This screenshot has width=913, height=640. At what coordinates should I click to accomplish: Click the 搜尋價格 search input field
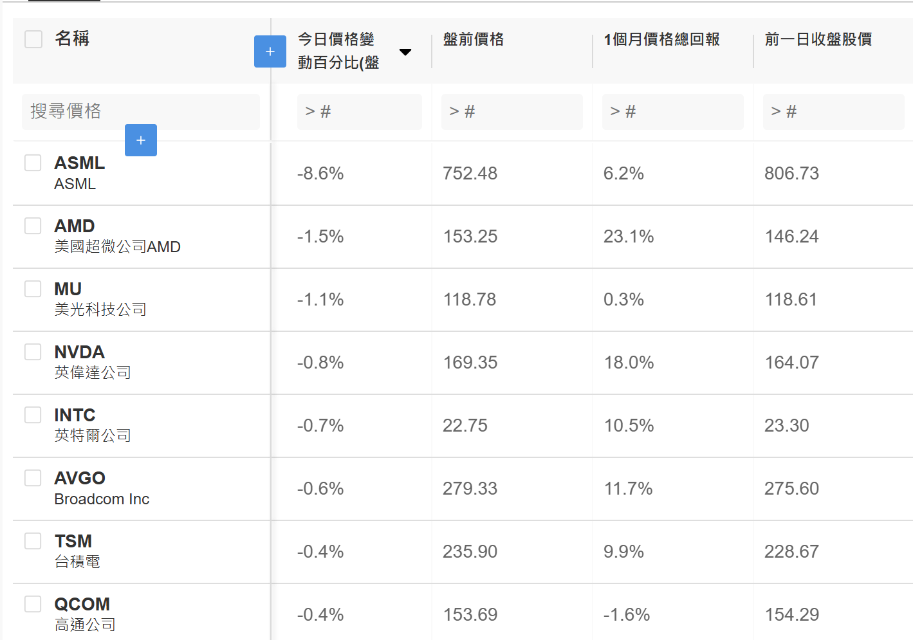(x=141, y=112)
